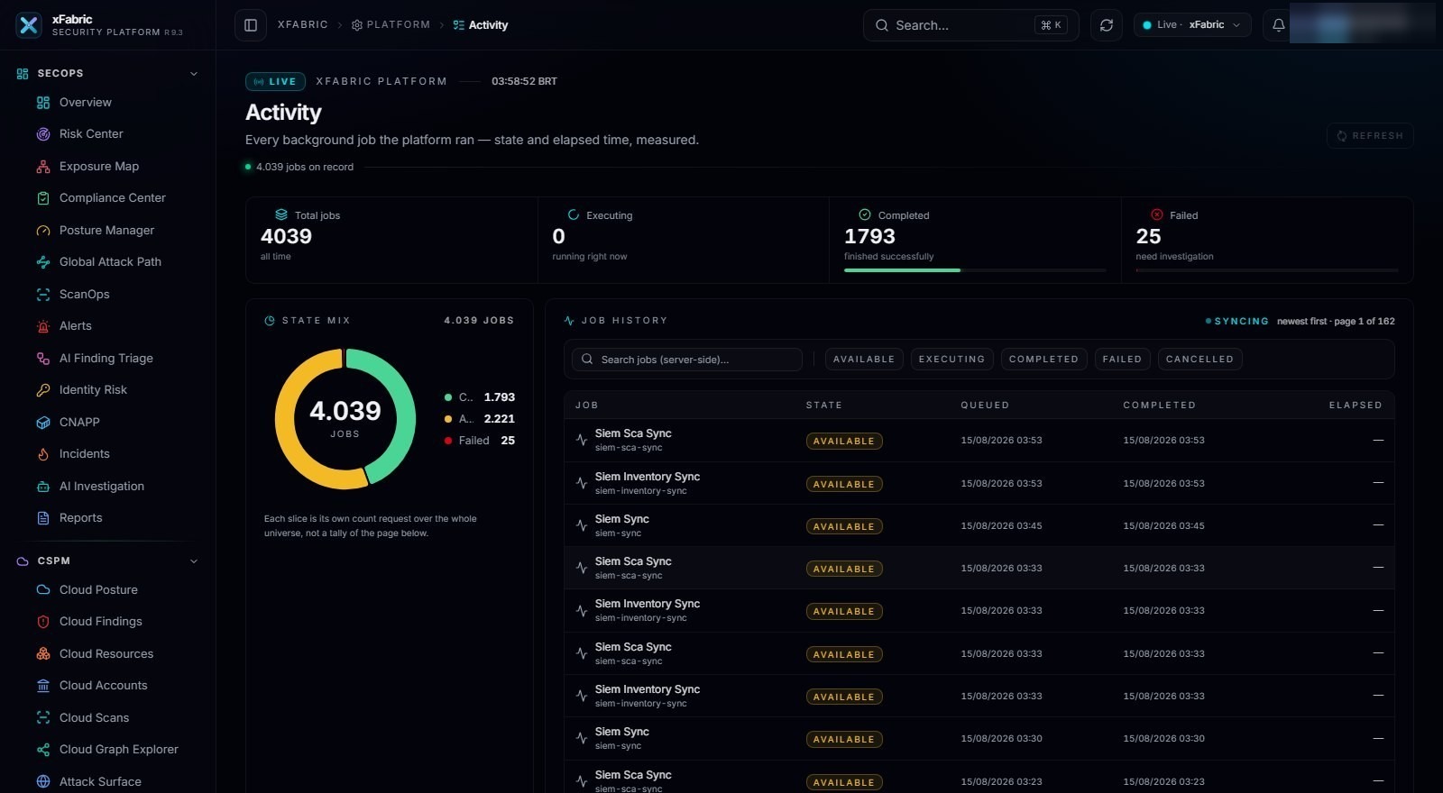Screen dimensions: 1443x793
Task: Toggle the CANCELLED state filter
Action: [1199, 360]
